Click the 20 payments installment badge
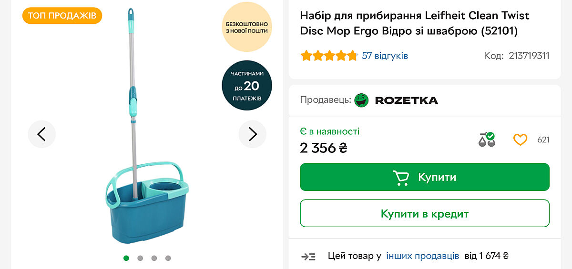This screenshot has width=572, height=269. [x=247, y=85]
